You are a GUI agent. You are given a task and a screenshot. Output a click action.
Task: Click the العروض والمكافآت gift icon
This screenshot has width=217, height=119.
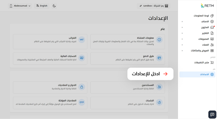click(x=212, y=50)
